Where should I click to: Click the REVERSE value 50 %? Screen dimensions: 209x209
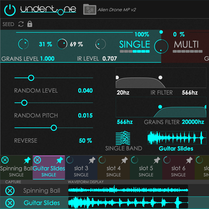point(85,141)
